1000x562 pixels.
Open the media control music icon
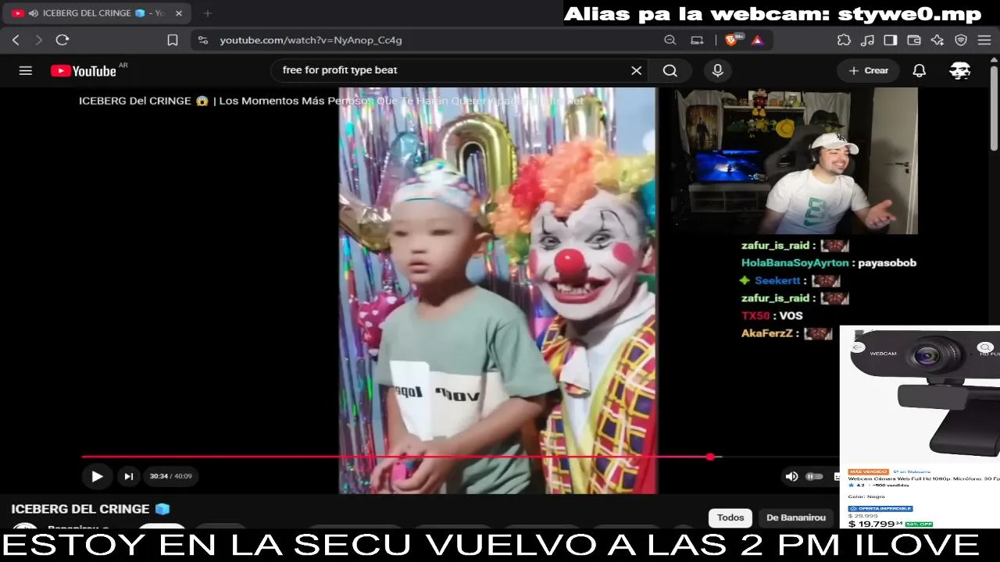click(867, 40)
